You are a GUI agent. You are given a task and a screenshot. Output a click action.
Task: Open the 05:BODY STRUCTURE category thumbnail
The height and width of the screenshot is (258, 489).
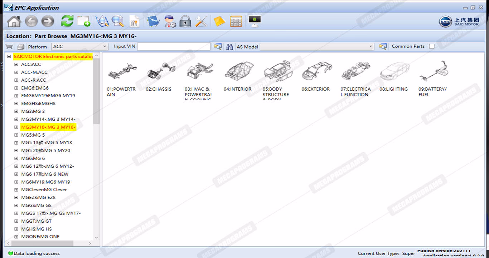(x=278, y=71)
